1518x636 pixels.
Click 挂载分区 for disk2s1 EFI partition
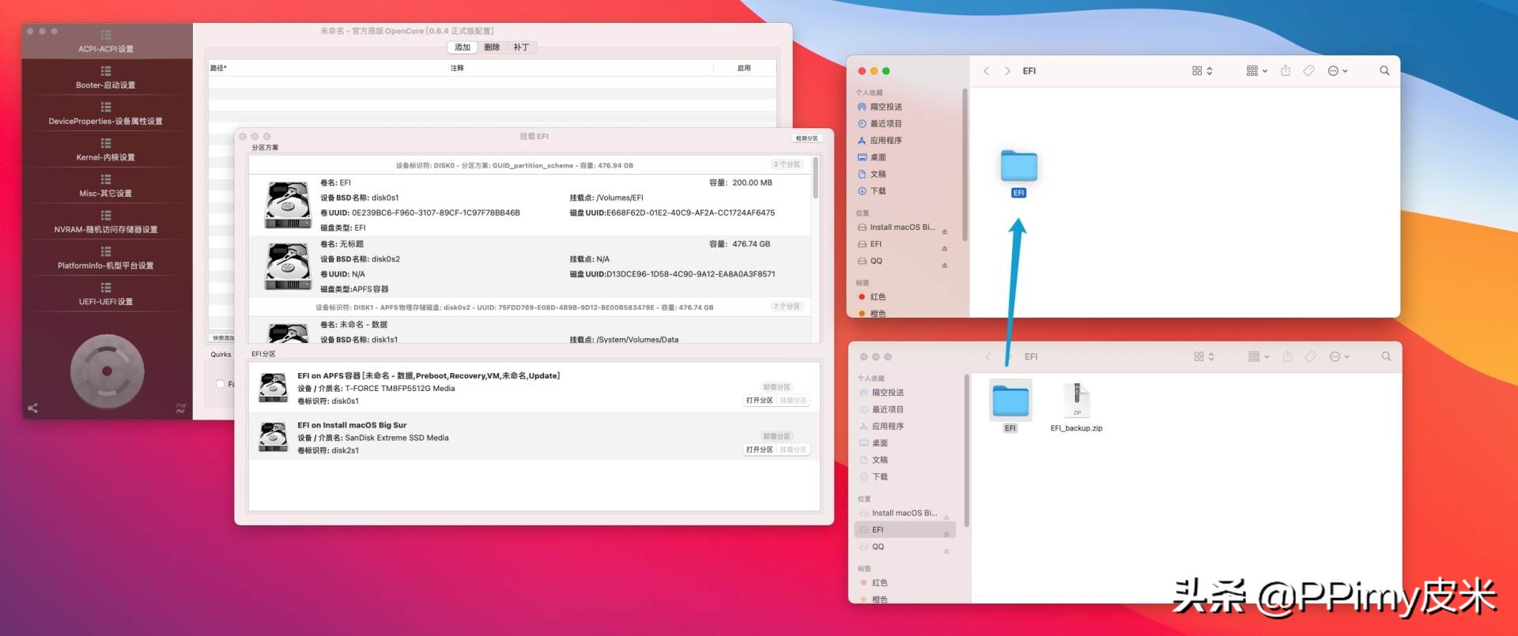coord(793,450)
